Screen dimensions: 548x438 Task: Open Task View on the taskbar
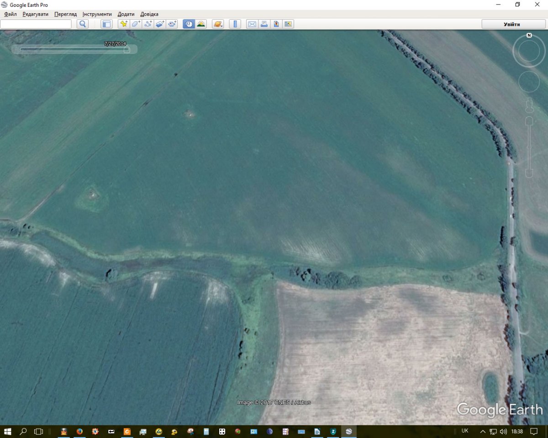[x=39, y=431]
